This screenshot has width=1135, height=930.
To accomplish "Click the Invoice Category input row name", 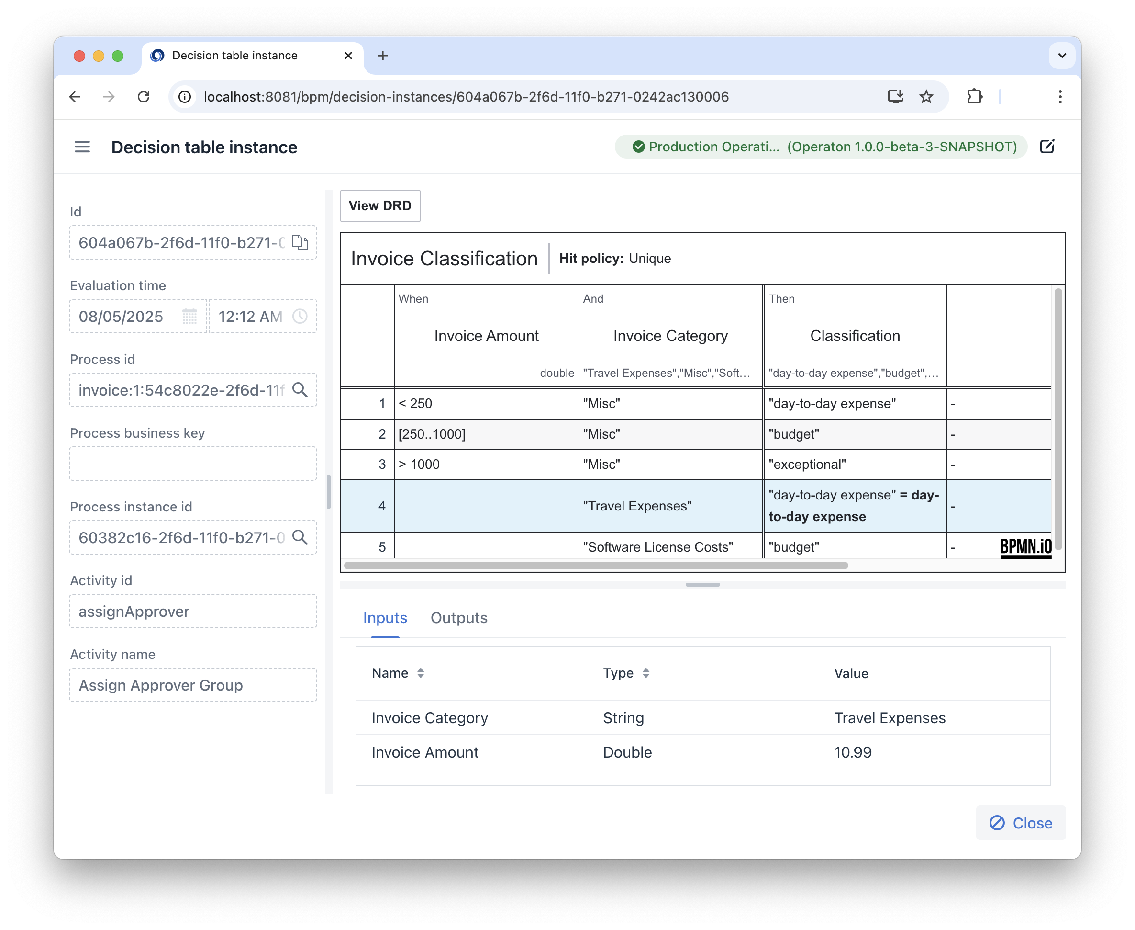I will (429, 718).
